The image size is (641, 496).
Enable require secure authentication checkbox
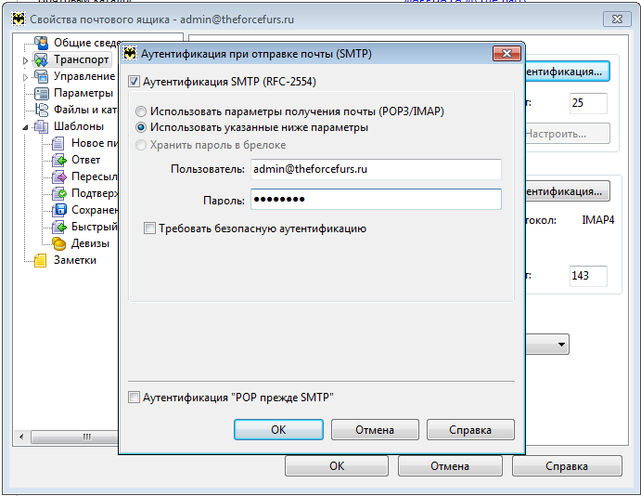point(150,228)
